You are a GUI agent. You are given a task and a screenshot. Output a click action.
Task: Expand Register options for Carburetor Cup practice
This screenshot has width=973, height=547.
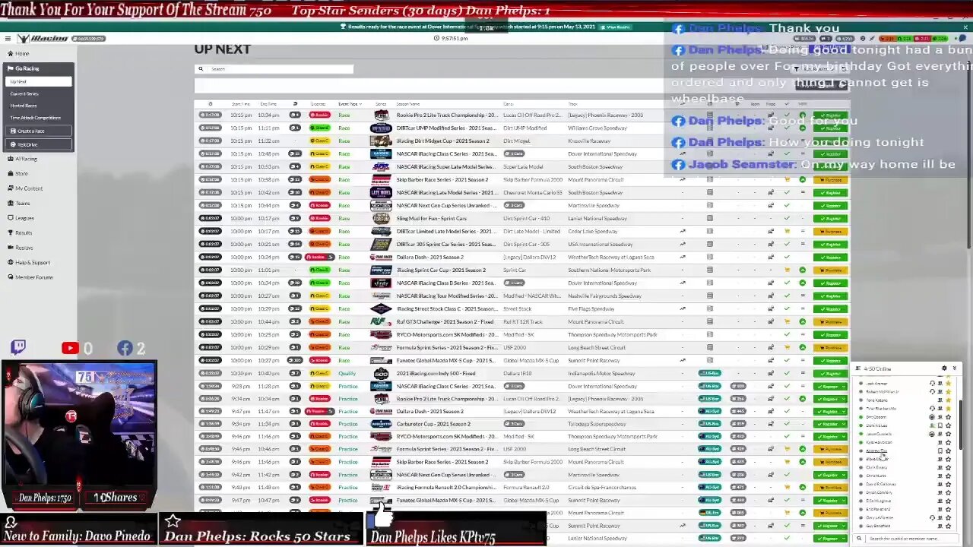[843, 424]
